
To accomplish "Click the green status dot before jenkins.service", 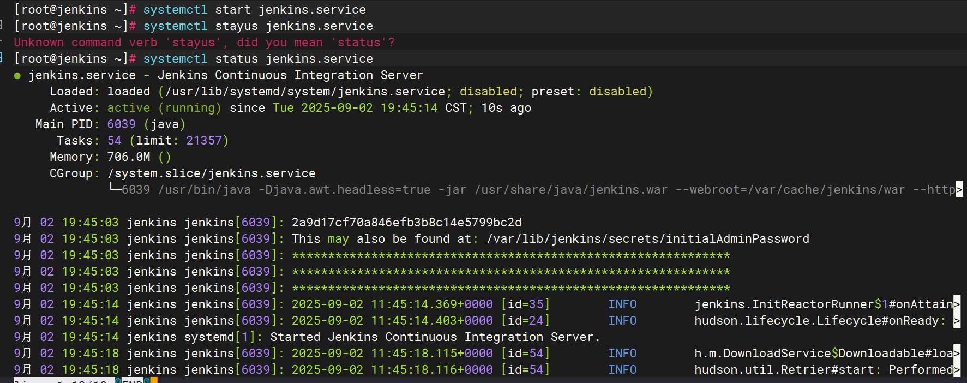I will point(17,76).
